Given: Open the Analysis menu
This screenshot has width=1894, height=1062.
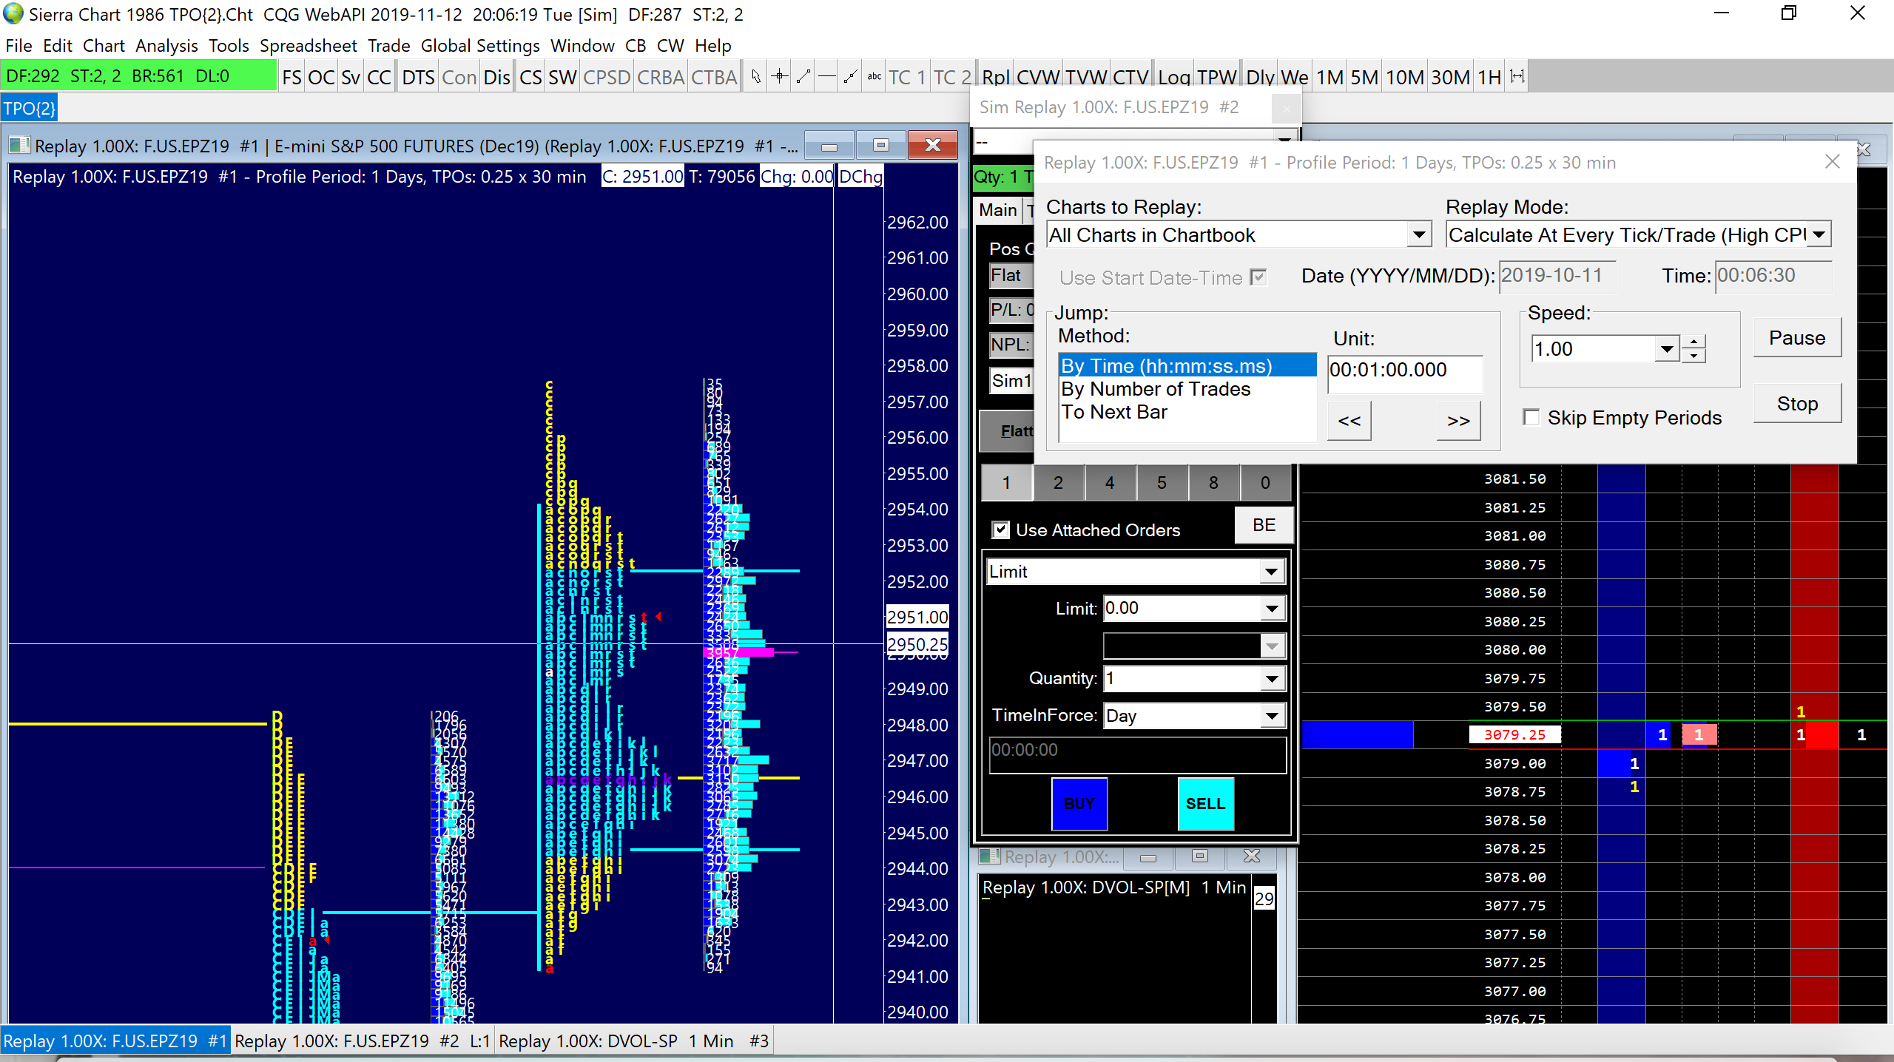Looking at the screenshot, I should pos(166,46).
